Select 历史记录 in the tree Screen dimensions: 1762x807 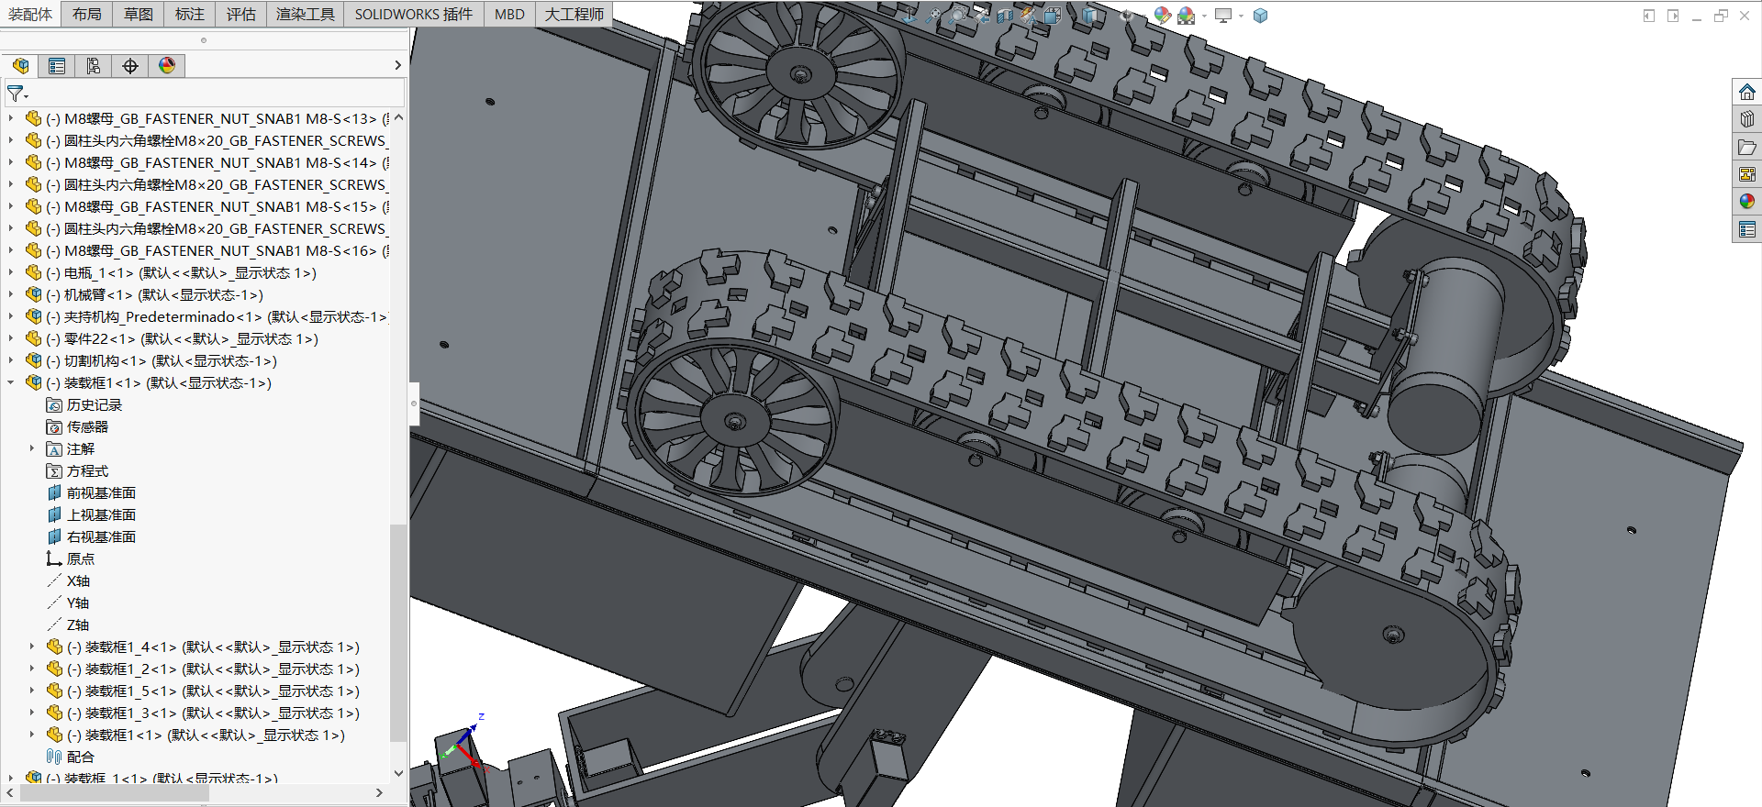(94, 404)
